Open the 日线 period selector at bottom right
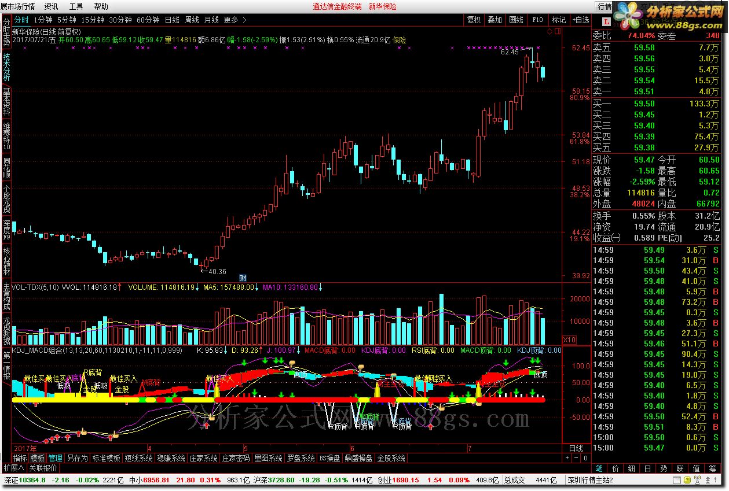 pos(576,449)
